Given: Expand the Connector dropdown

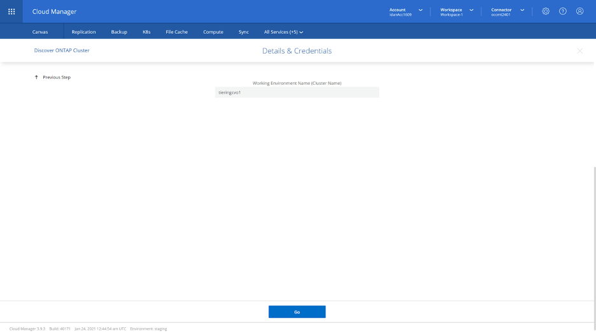Looking at the screenshot, I should click(x=522, y=10).
